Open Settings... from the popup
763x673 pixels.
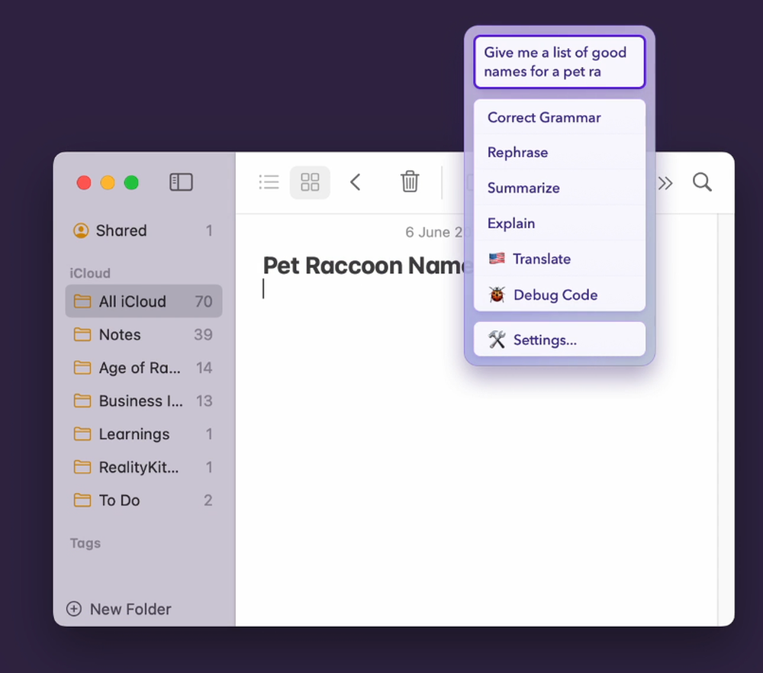(x=559, y=340)
